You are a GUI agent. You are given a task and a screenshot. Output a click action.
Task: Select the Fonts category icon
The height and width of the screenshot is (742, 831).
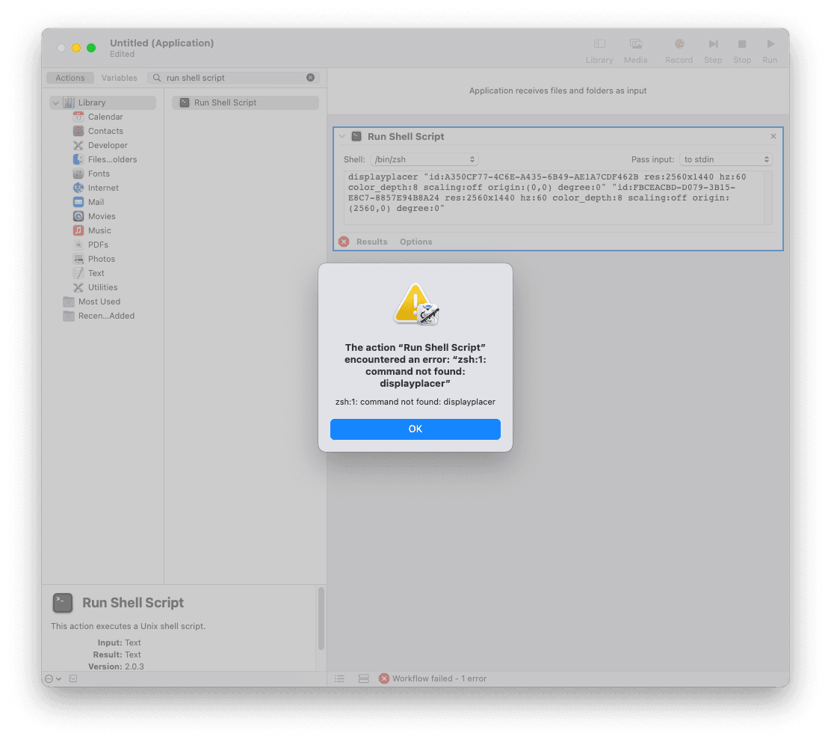(x=78, y=174)
